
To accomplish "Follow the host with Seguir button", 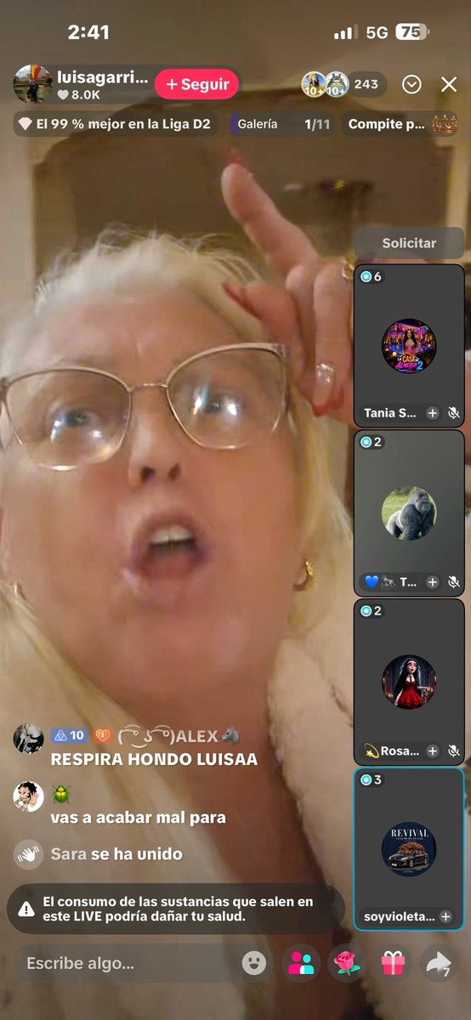I will pyautogui.click(x=196, y=84).
